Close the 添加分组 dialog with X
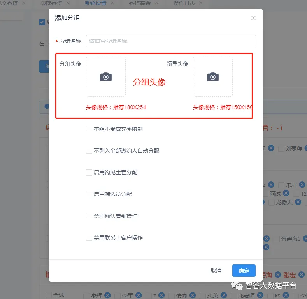307x299 pixels. [253, 18]
